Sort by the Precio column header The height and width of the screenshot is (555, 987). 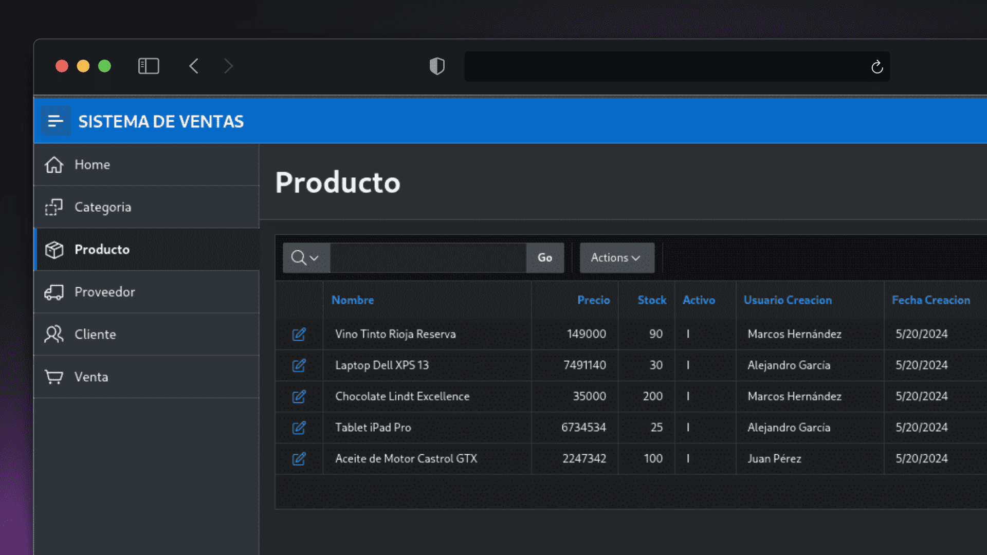[593, 300]
